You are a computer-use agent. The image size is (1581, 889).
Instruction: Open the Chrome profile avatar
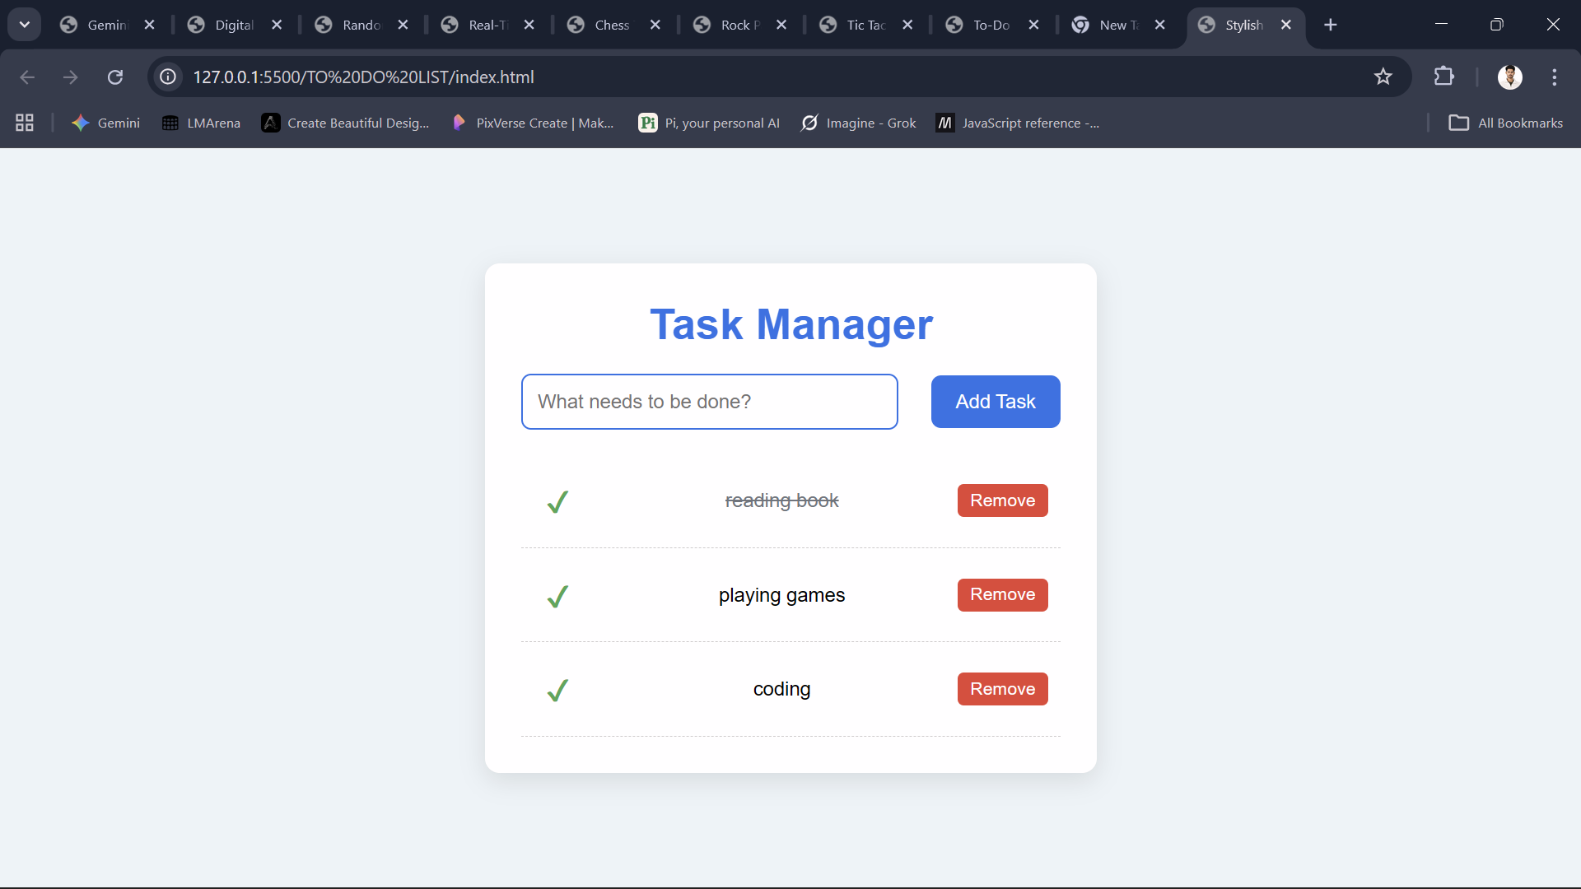[x=1509, y=77]
